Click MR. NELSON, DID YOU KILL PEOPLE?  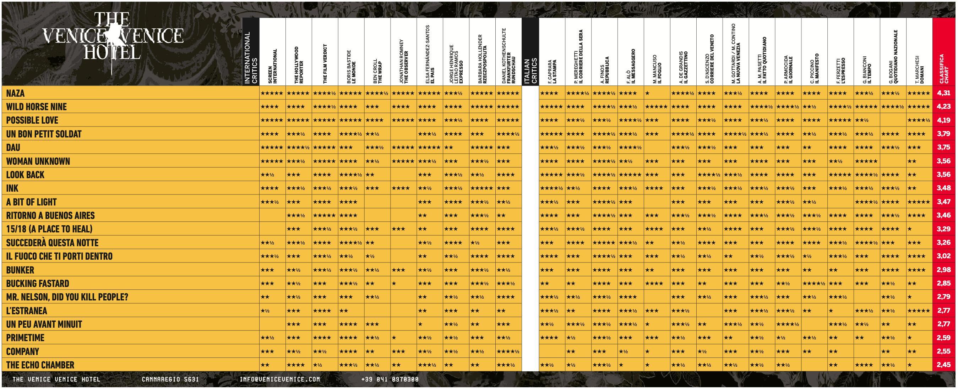point(67,297)
